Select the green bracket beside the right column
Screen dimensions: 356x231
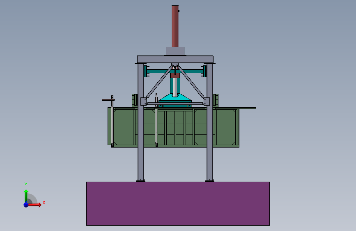216,100
